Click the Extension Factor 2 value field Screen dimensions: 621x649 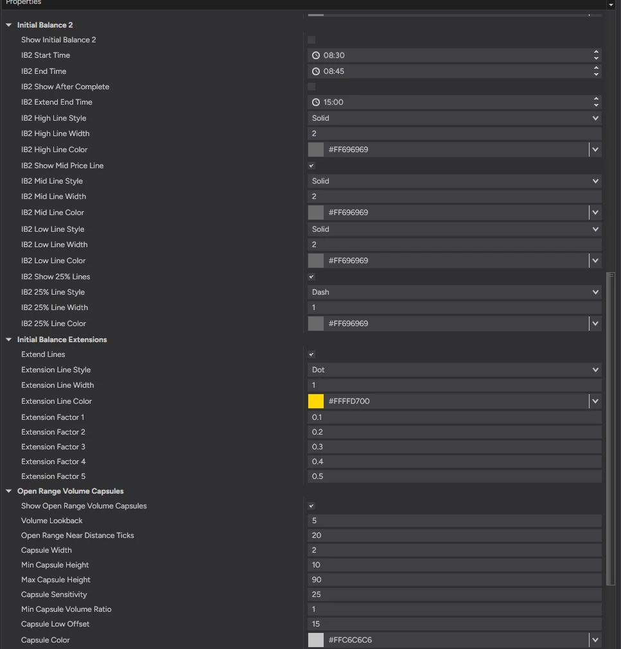coord(454,431)
